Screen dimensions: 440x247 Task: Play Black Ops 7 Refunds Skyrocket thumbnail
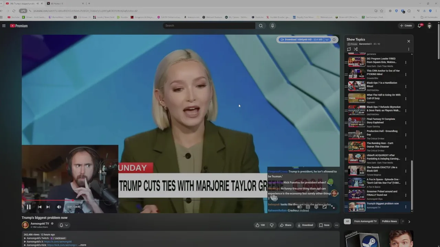(x=357, y=110)
